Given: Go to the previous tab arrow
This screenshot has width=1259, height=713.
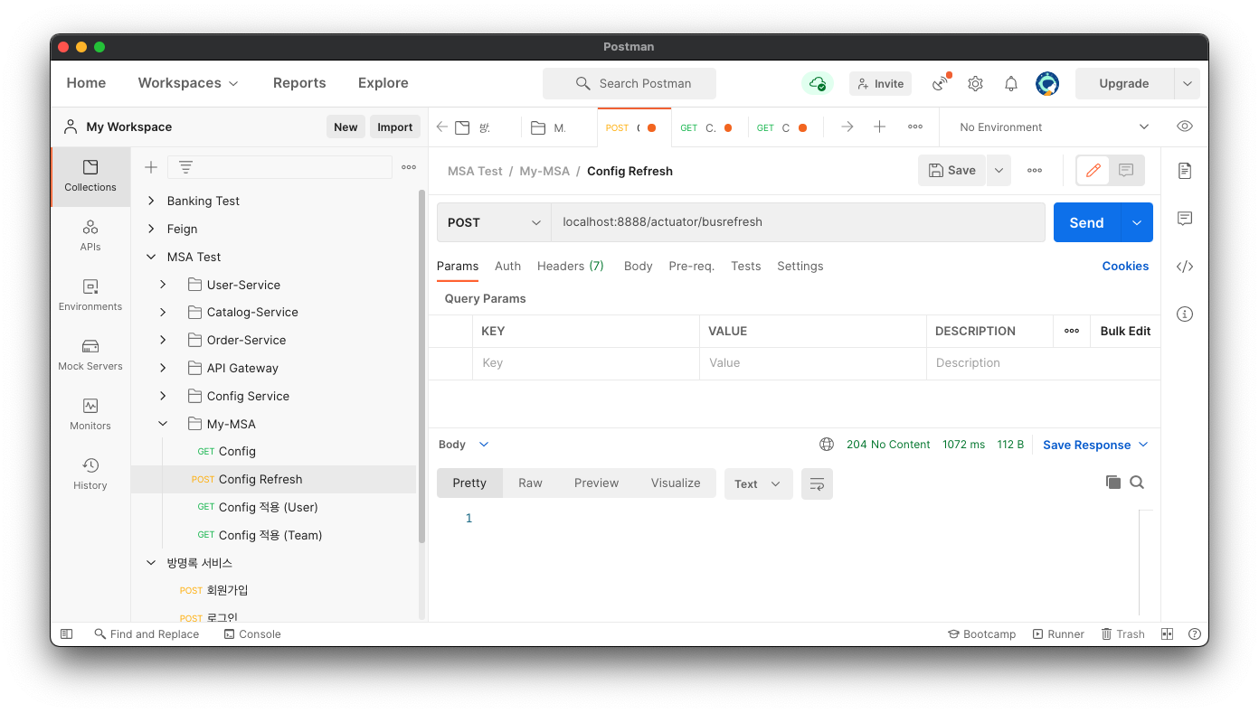Looking at the screenshot, I should click(442, 127).
